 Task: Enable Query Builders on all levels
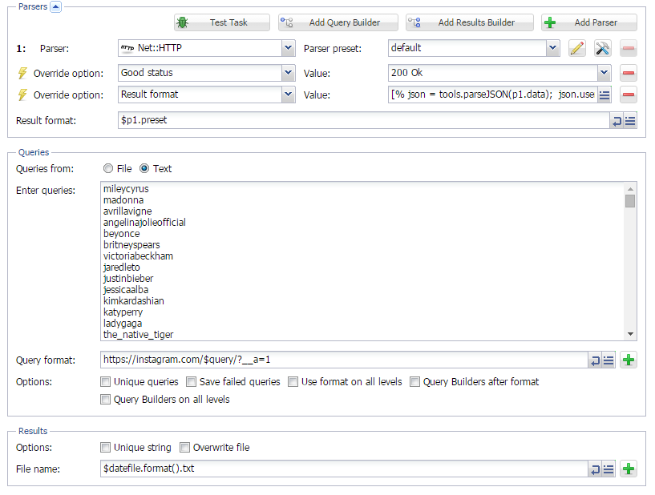pyautogui.click(x=106, y=400)
